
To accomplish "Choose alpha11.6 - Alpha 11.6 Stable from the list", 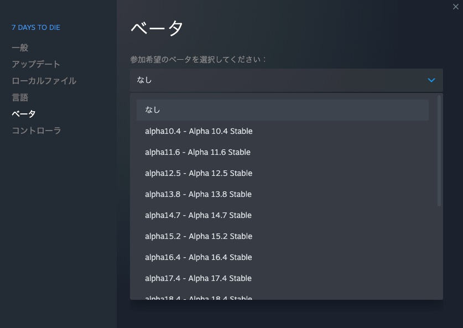I will [x=198, y=152].
